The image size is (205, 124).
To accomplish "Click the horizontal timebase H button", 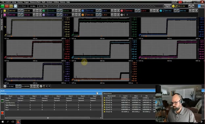I will (x=5, y=86).
